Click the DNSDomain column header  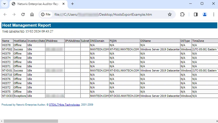click(x=99, y=41)
